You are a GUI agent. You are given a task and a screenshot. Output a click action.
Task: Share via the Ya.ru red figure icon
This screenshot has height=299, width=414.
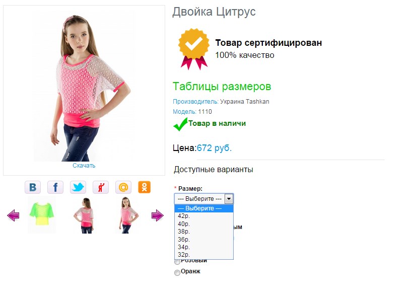click(x=101, y=187)
